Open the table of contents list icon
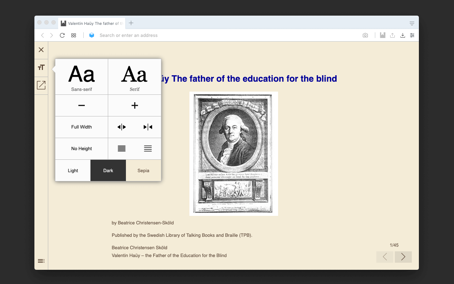454x284 pixels. pos(41,261)
